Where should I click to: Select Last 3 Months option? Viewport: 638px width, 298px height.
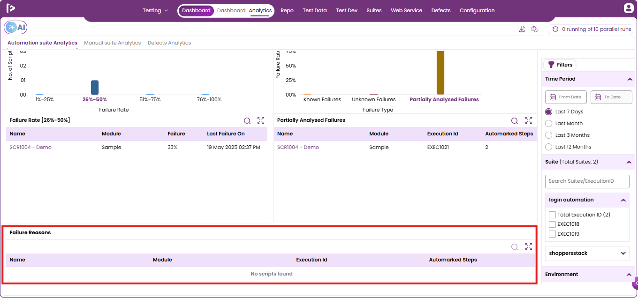point(548,135)
